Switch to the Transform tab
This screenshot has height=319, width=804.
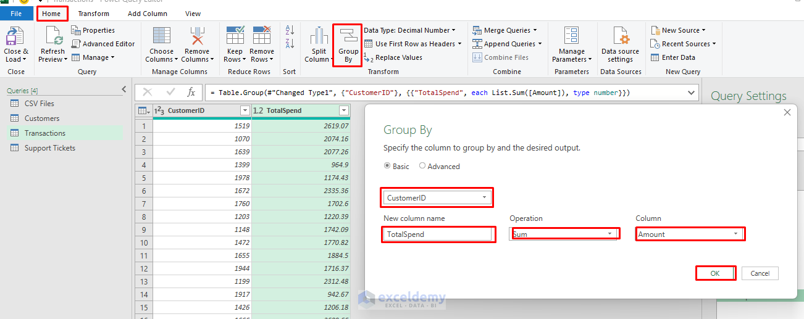94,14
